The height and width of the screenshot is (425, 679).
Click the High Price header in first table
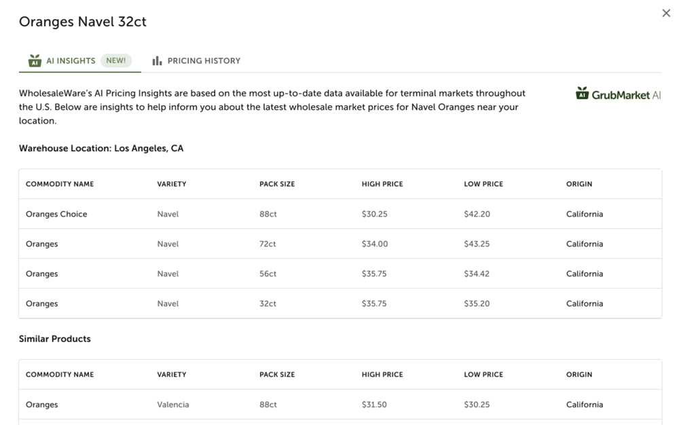382,184
